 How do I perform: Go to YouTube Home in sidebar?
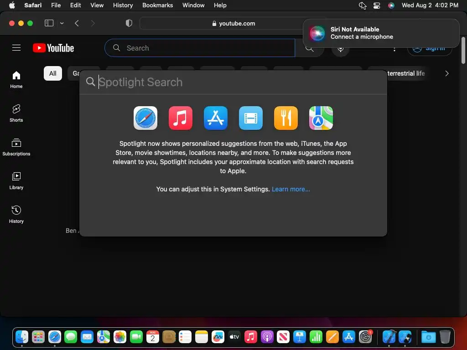(16, 80)
